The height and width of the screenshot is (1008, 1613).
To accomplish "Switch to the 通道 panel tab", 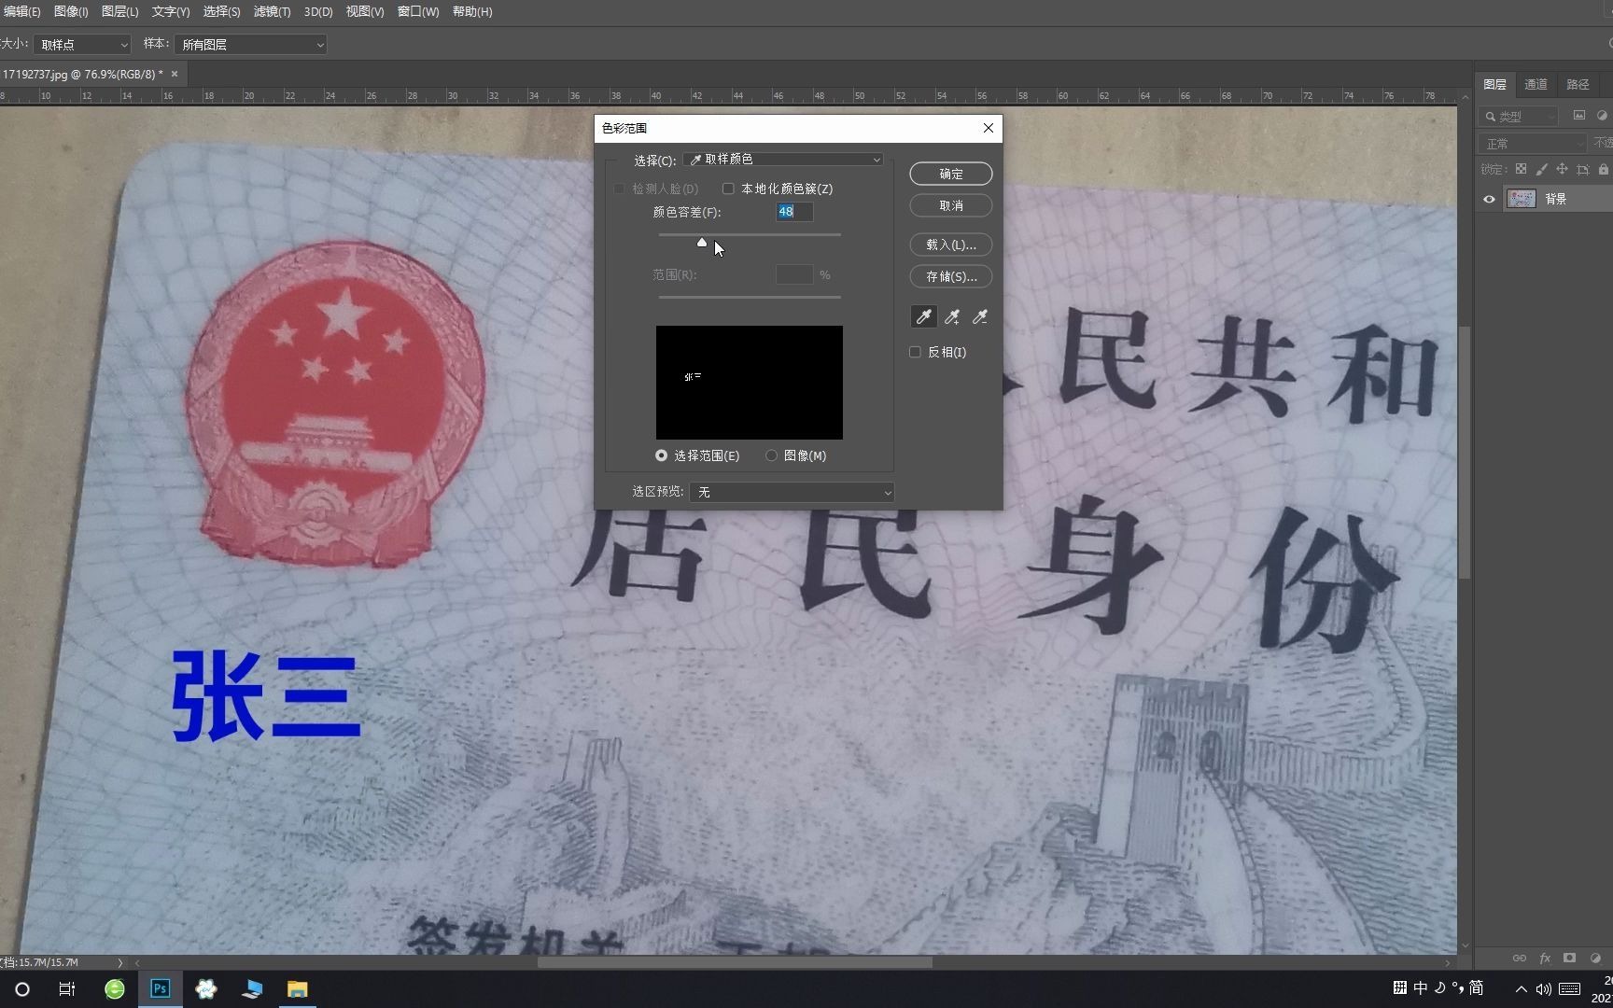I will [x=1536, y=84].
